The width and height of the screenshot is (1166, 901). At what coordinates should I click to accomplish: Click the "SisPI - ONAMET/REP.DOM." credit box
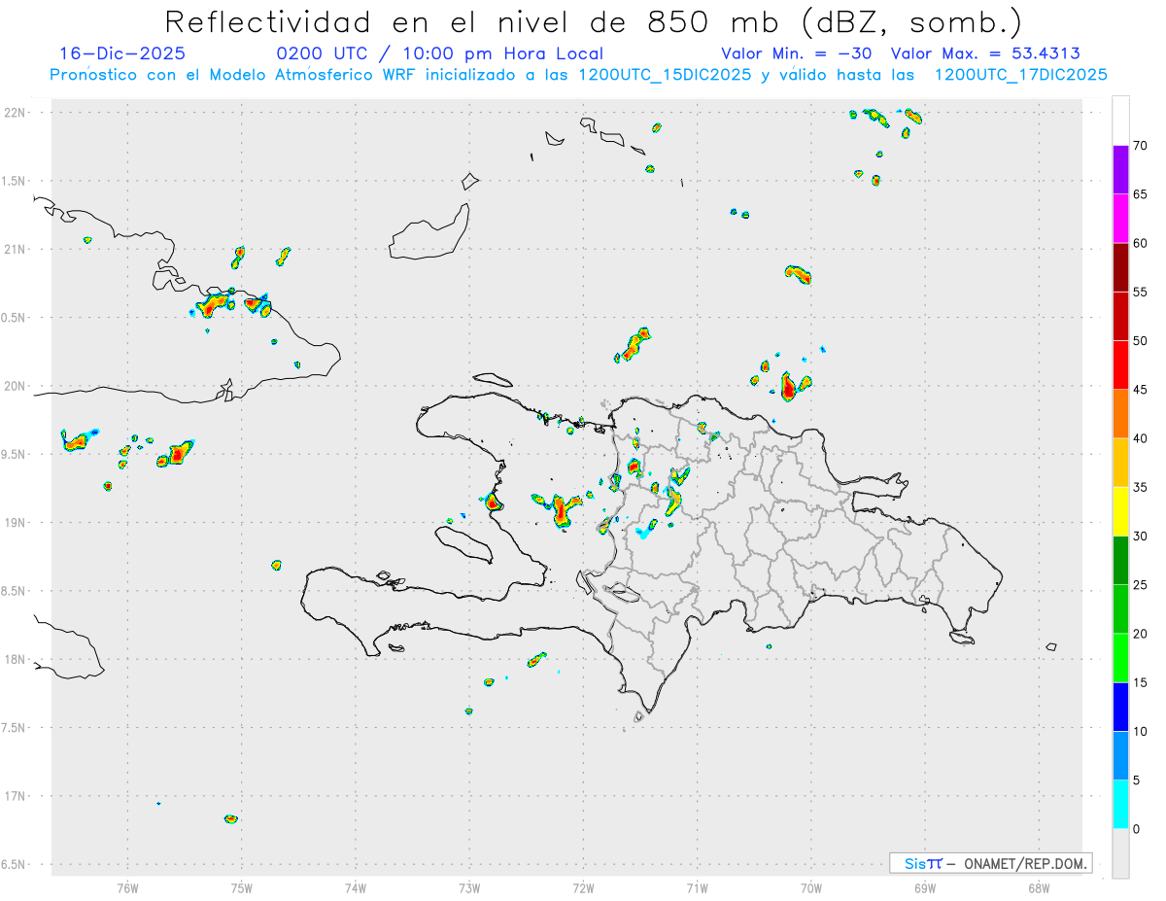[x=990, y=863]
